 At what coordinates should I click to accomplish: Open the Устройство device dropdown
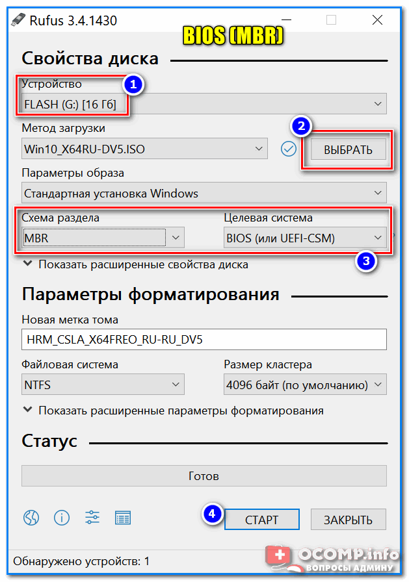pyautogui.click(x=204, y=104)
